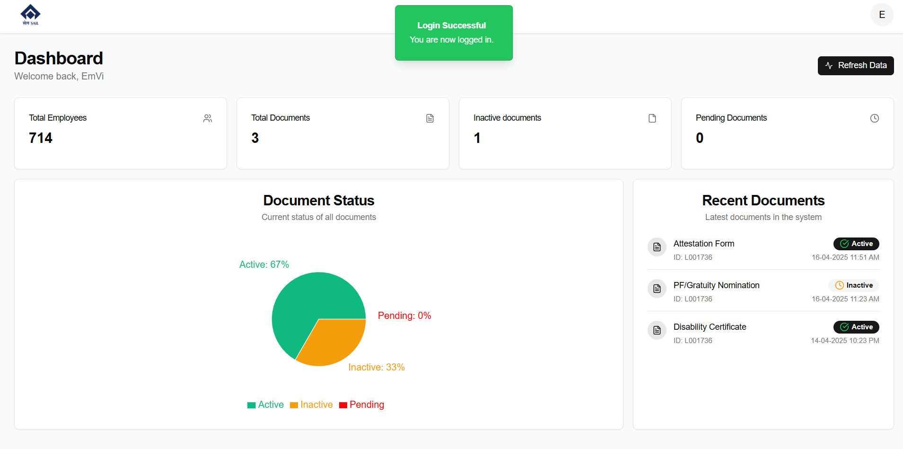The height and width of the screenshot is (449, 903).
Task: Click the SAIL logo in the top navbar
Action: (x=30, y=14)
